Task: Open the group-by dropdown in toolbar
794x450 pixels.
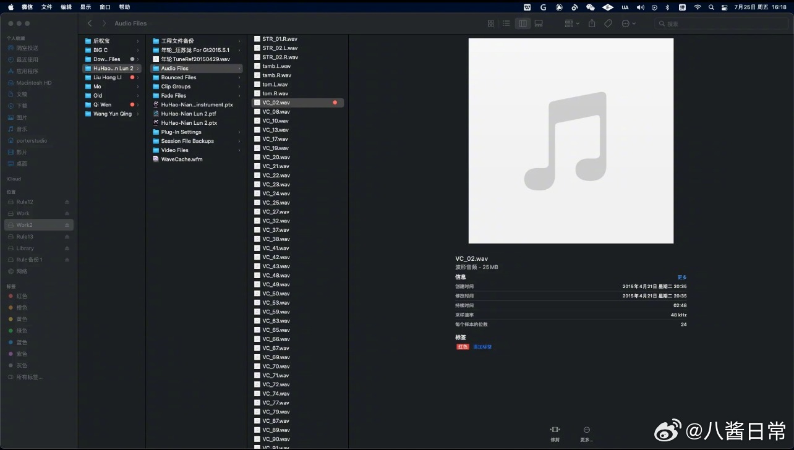Action: click(x=572, y=23)
